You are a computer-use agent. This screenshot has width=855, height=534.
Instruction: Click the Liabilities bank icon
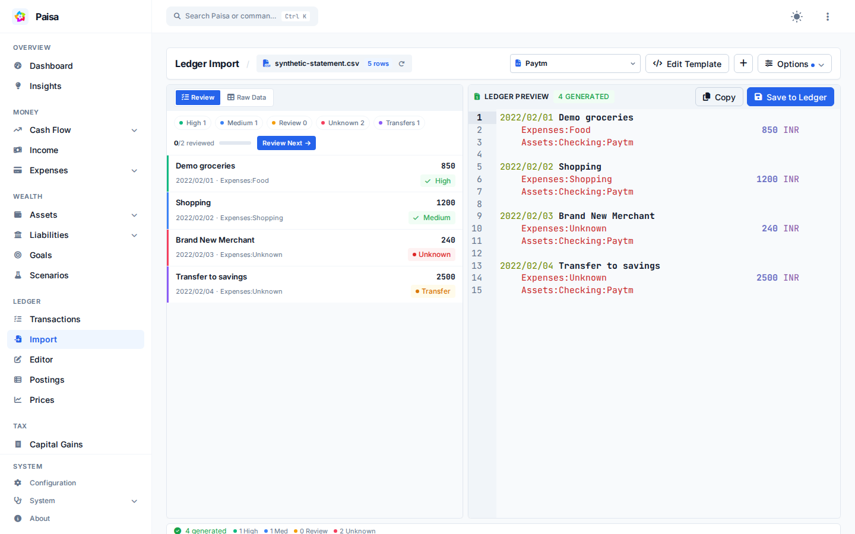[x=18, y=235]
